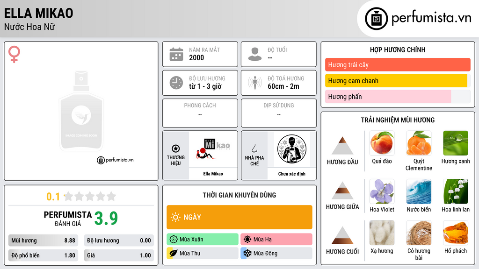Click the Nước Hoa Nữ subtitle
The image size is (479, 269).
point(29,27)
